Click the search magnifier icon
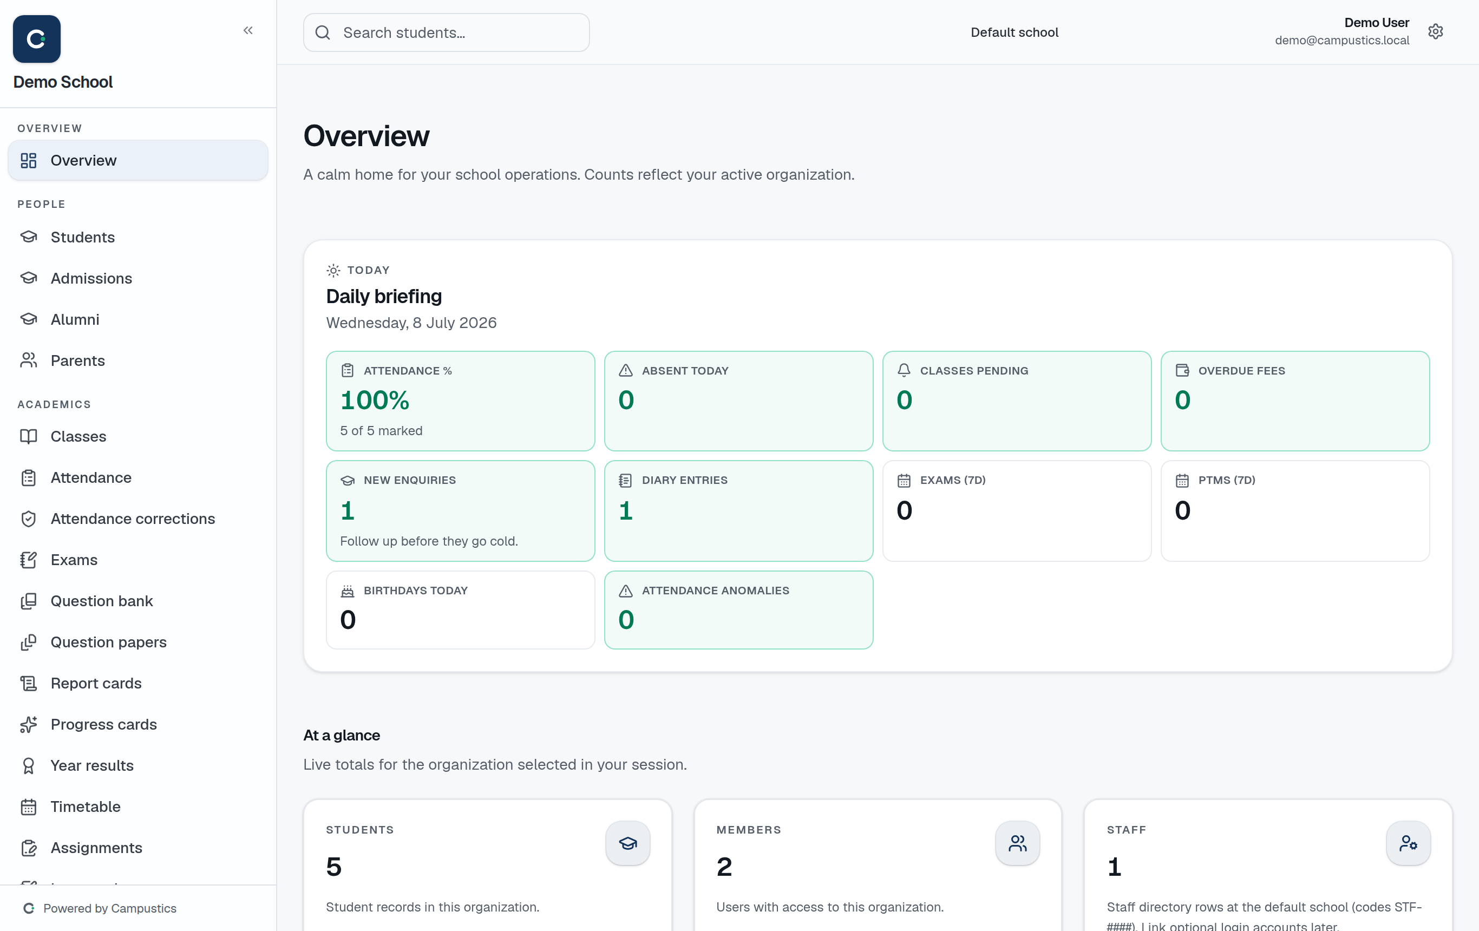This screenshot has width=1479, height=931. point(323,32)
